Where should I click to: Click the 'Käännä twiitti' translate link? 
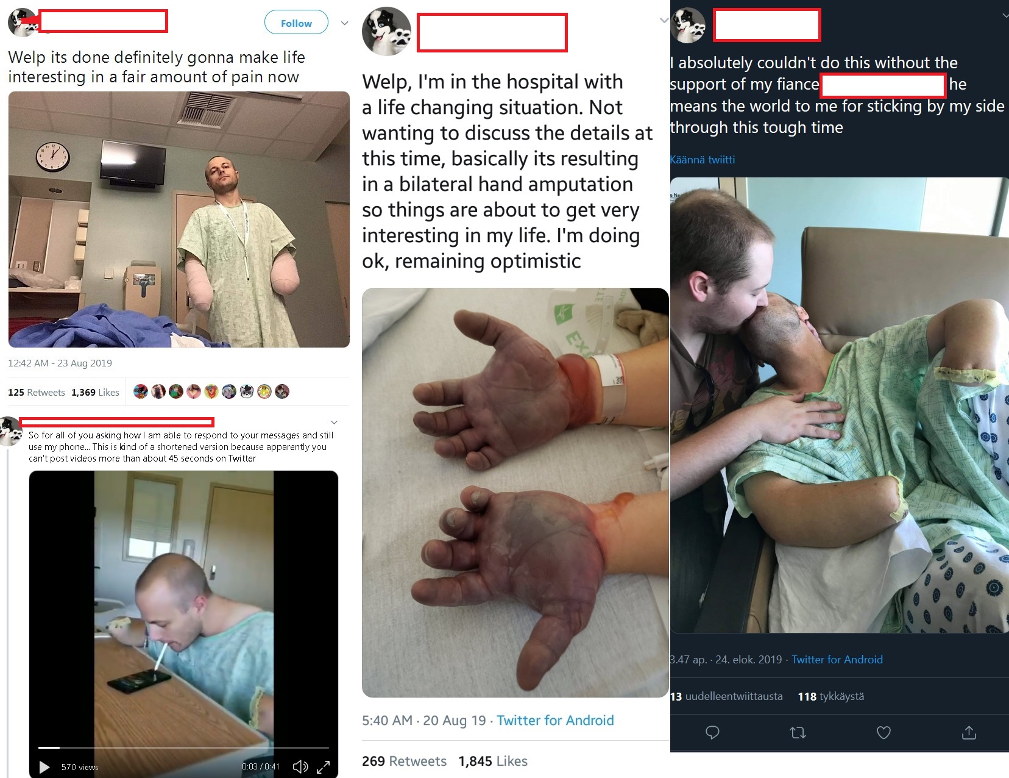[x=703, y=160]
